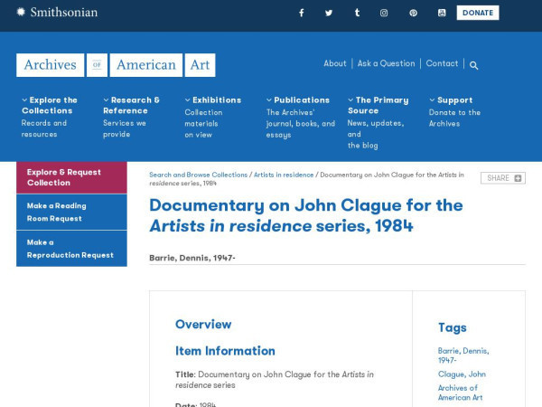Click the Title field text in Item Information
This screenshot has height=407, width=542.
[x=275, y=380]
